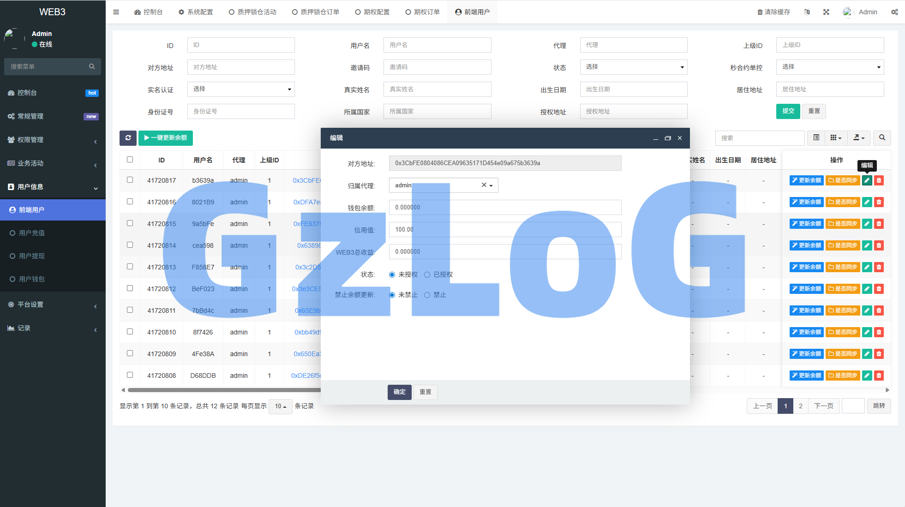Screen dimensions: 905x507
Task: Switch to the 期权订单 tab
Action: (422, 12)
